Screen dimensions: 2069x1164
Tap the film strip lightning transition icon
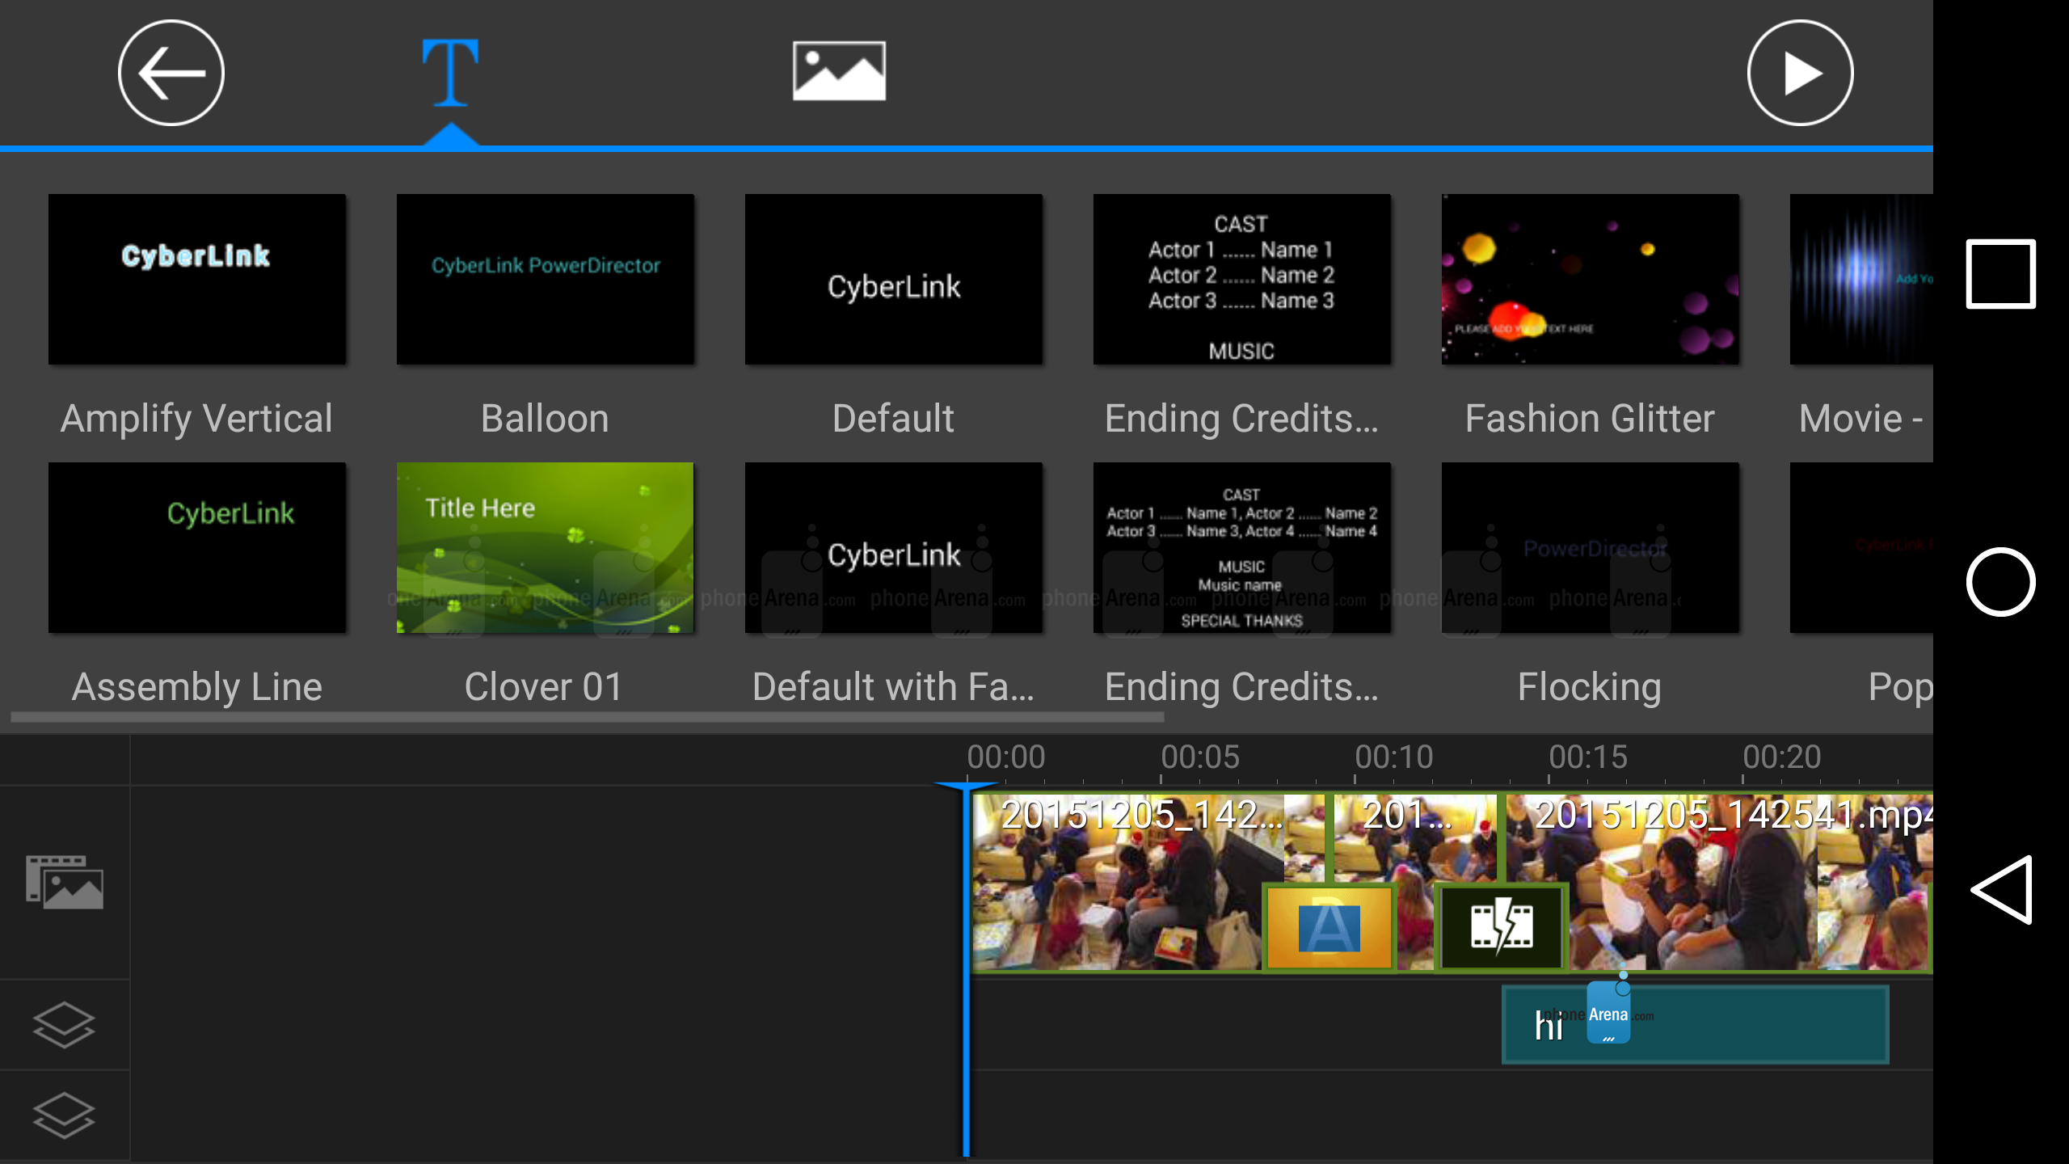point(1502,927)
